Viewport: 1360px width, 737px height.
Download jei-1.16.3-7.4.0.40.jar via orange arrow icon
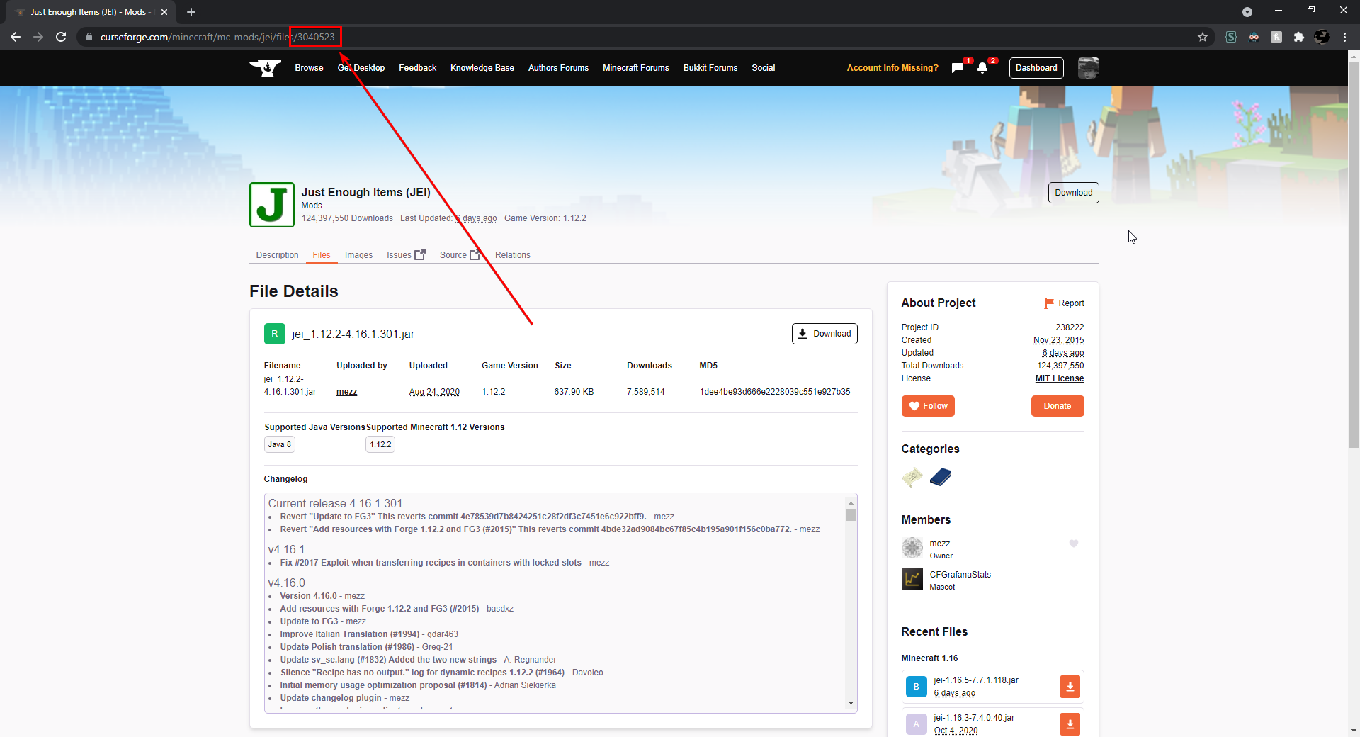[1070, 724]
